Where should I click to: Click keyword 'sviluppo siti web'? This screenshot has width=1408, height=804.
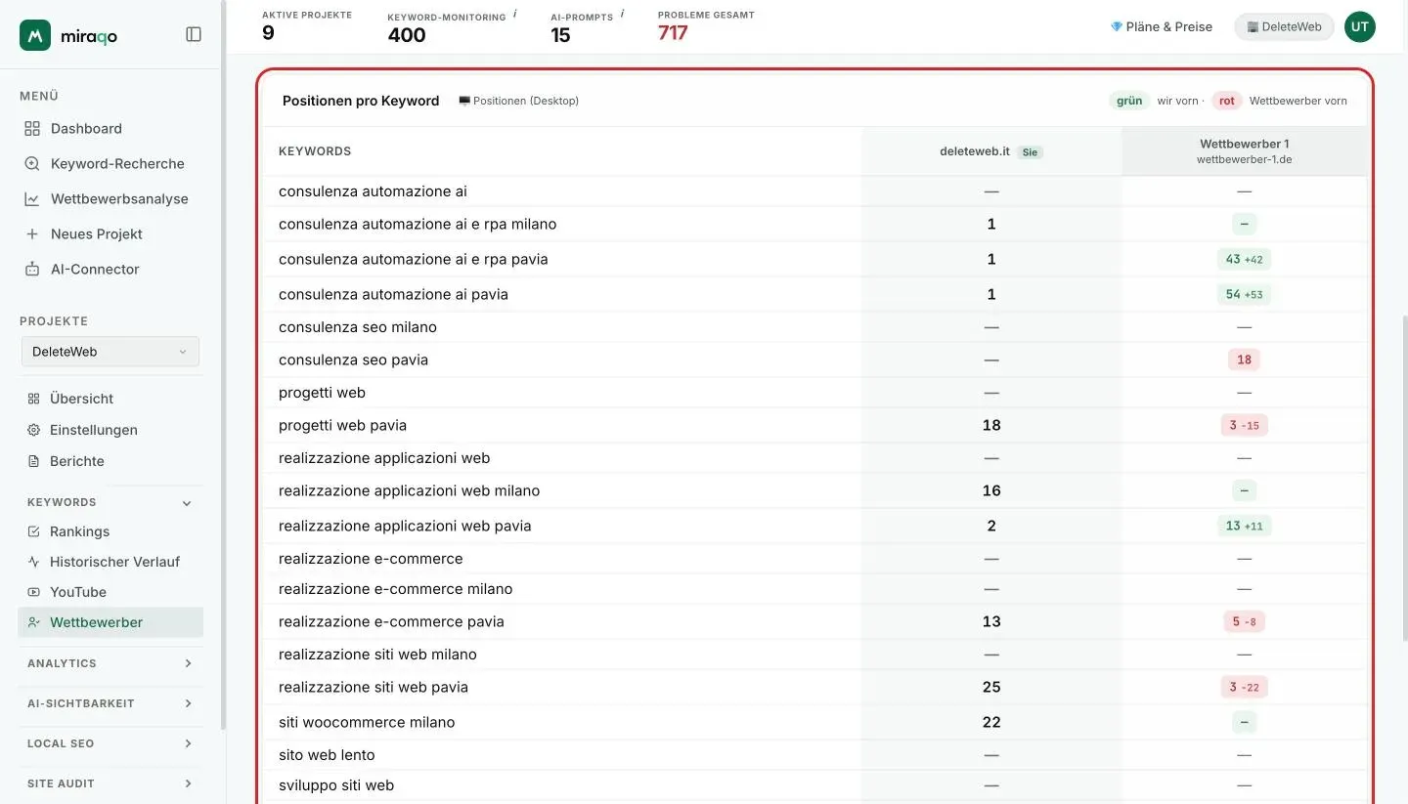pyautogui.click(x=336, y=785)
